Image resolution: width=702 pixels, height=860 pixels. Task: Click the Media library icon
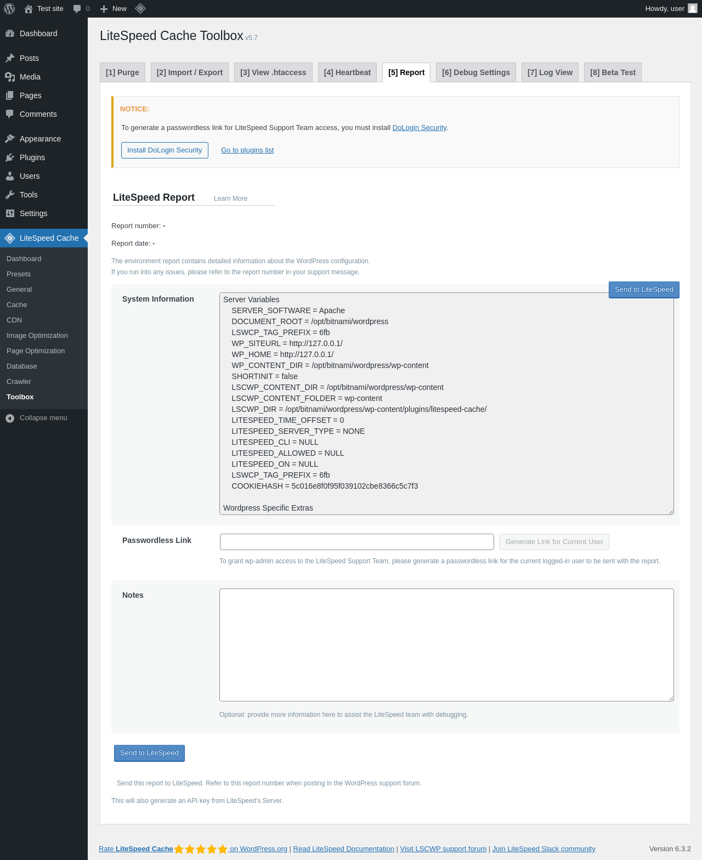[x=10, y=77]
